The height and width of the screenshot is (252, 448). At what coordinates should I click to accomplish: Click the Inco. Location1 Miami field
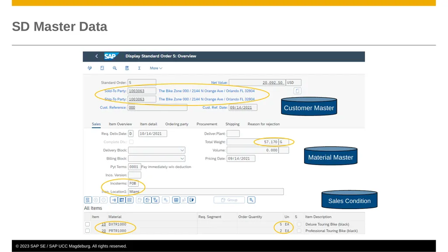206,192
